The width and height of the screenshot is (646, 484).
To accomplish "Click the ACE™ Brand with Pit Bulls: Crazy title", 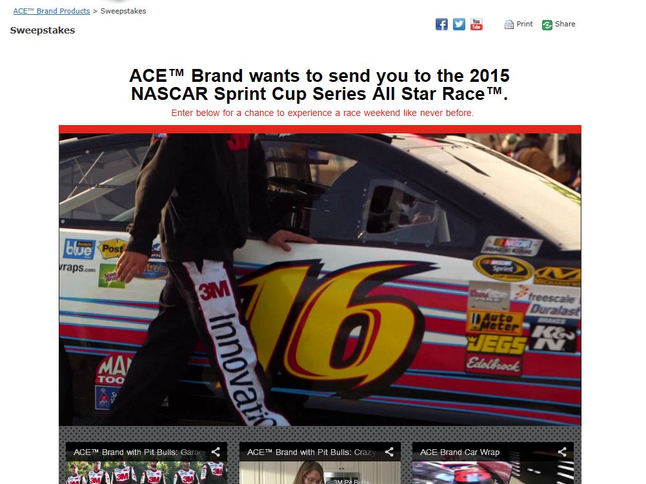I will click(x=312, y=452).
